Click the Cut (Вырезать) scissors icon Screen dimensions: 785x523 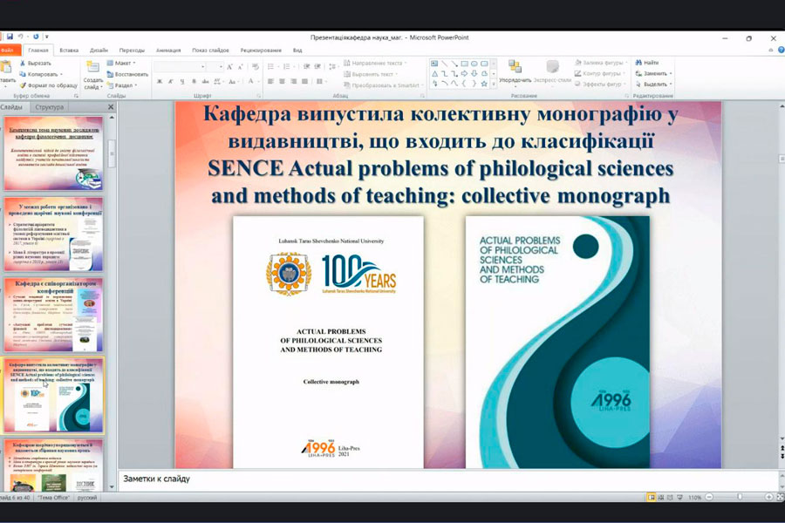pos(22,64)
